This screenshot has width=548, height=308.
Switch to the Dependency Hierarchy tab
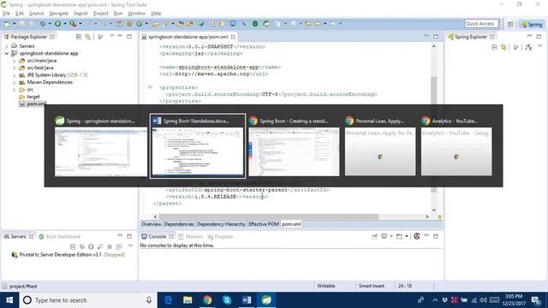tap(221, 224)
